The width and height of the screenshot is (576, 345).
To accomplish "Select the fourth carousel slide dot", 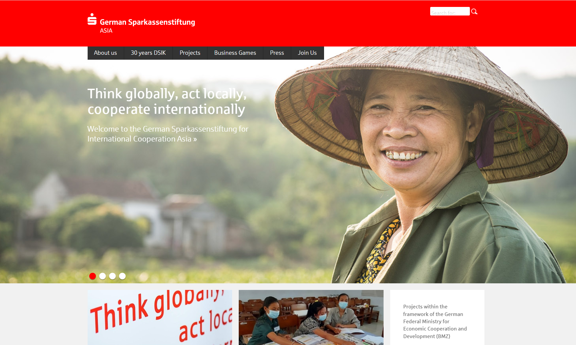I will 122,276.
